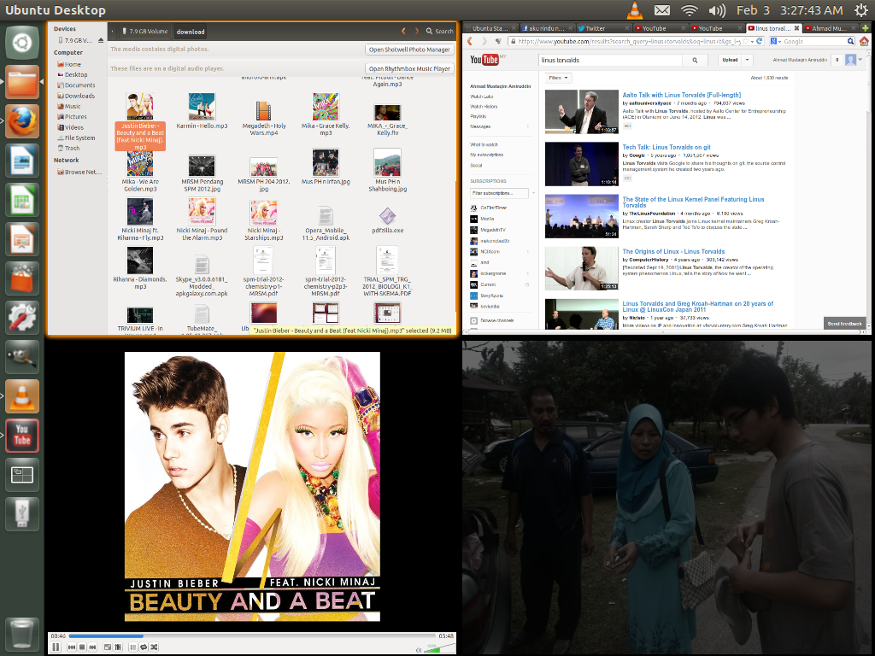This screenshot has width=875, height=656.
Task: Open Search in file manager
Action: pos(440,32)
